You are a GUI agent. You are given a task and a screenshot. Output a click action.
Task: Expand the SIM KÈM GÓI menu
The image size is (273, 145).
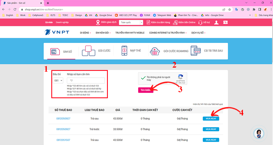103,33
